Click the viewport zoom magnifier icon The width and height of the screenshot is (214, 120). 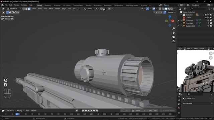[x=174, y=29]
